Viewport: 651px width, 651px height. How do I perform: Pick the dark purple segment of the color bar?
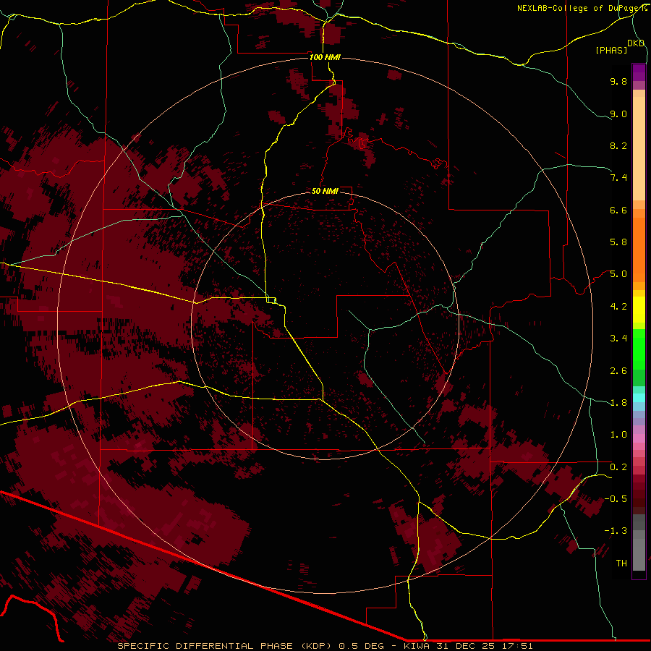coord(639,72)
